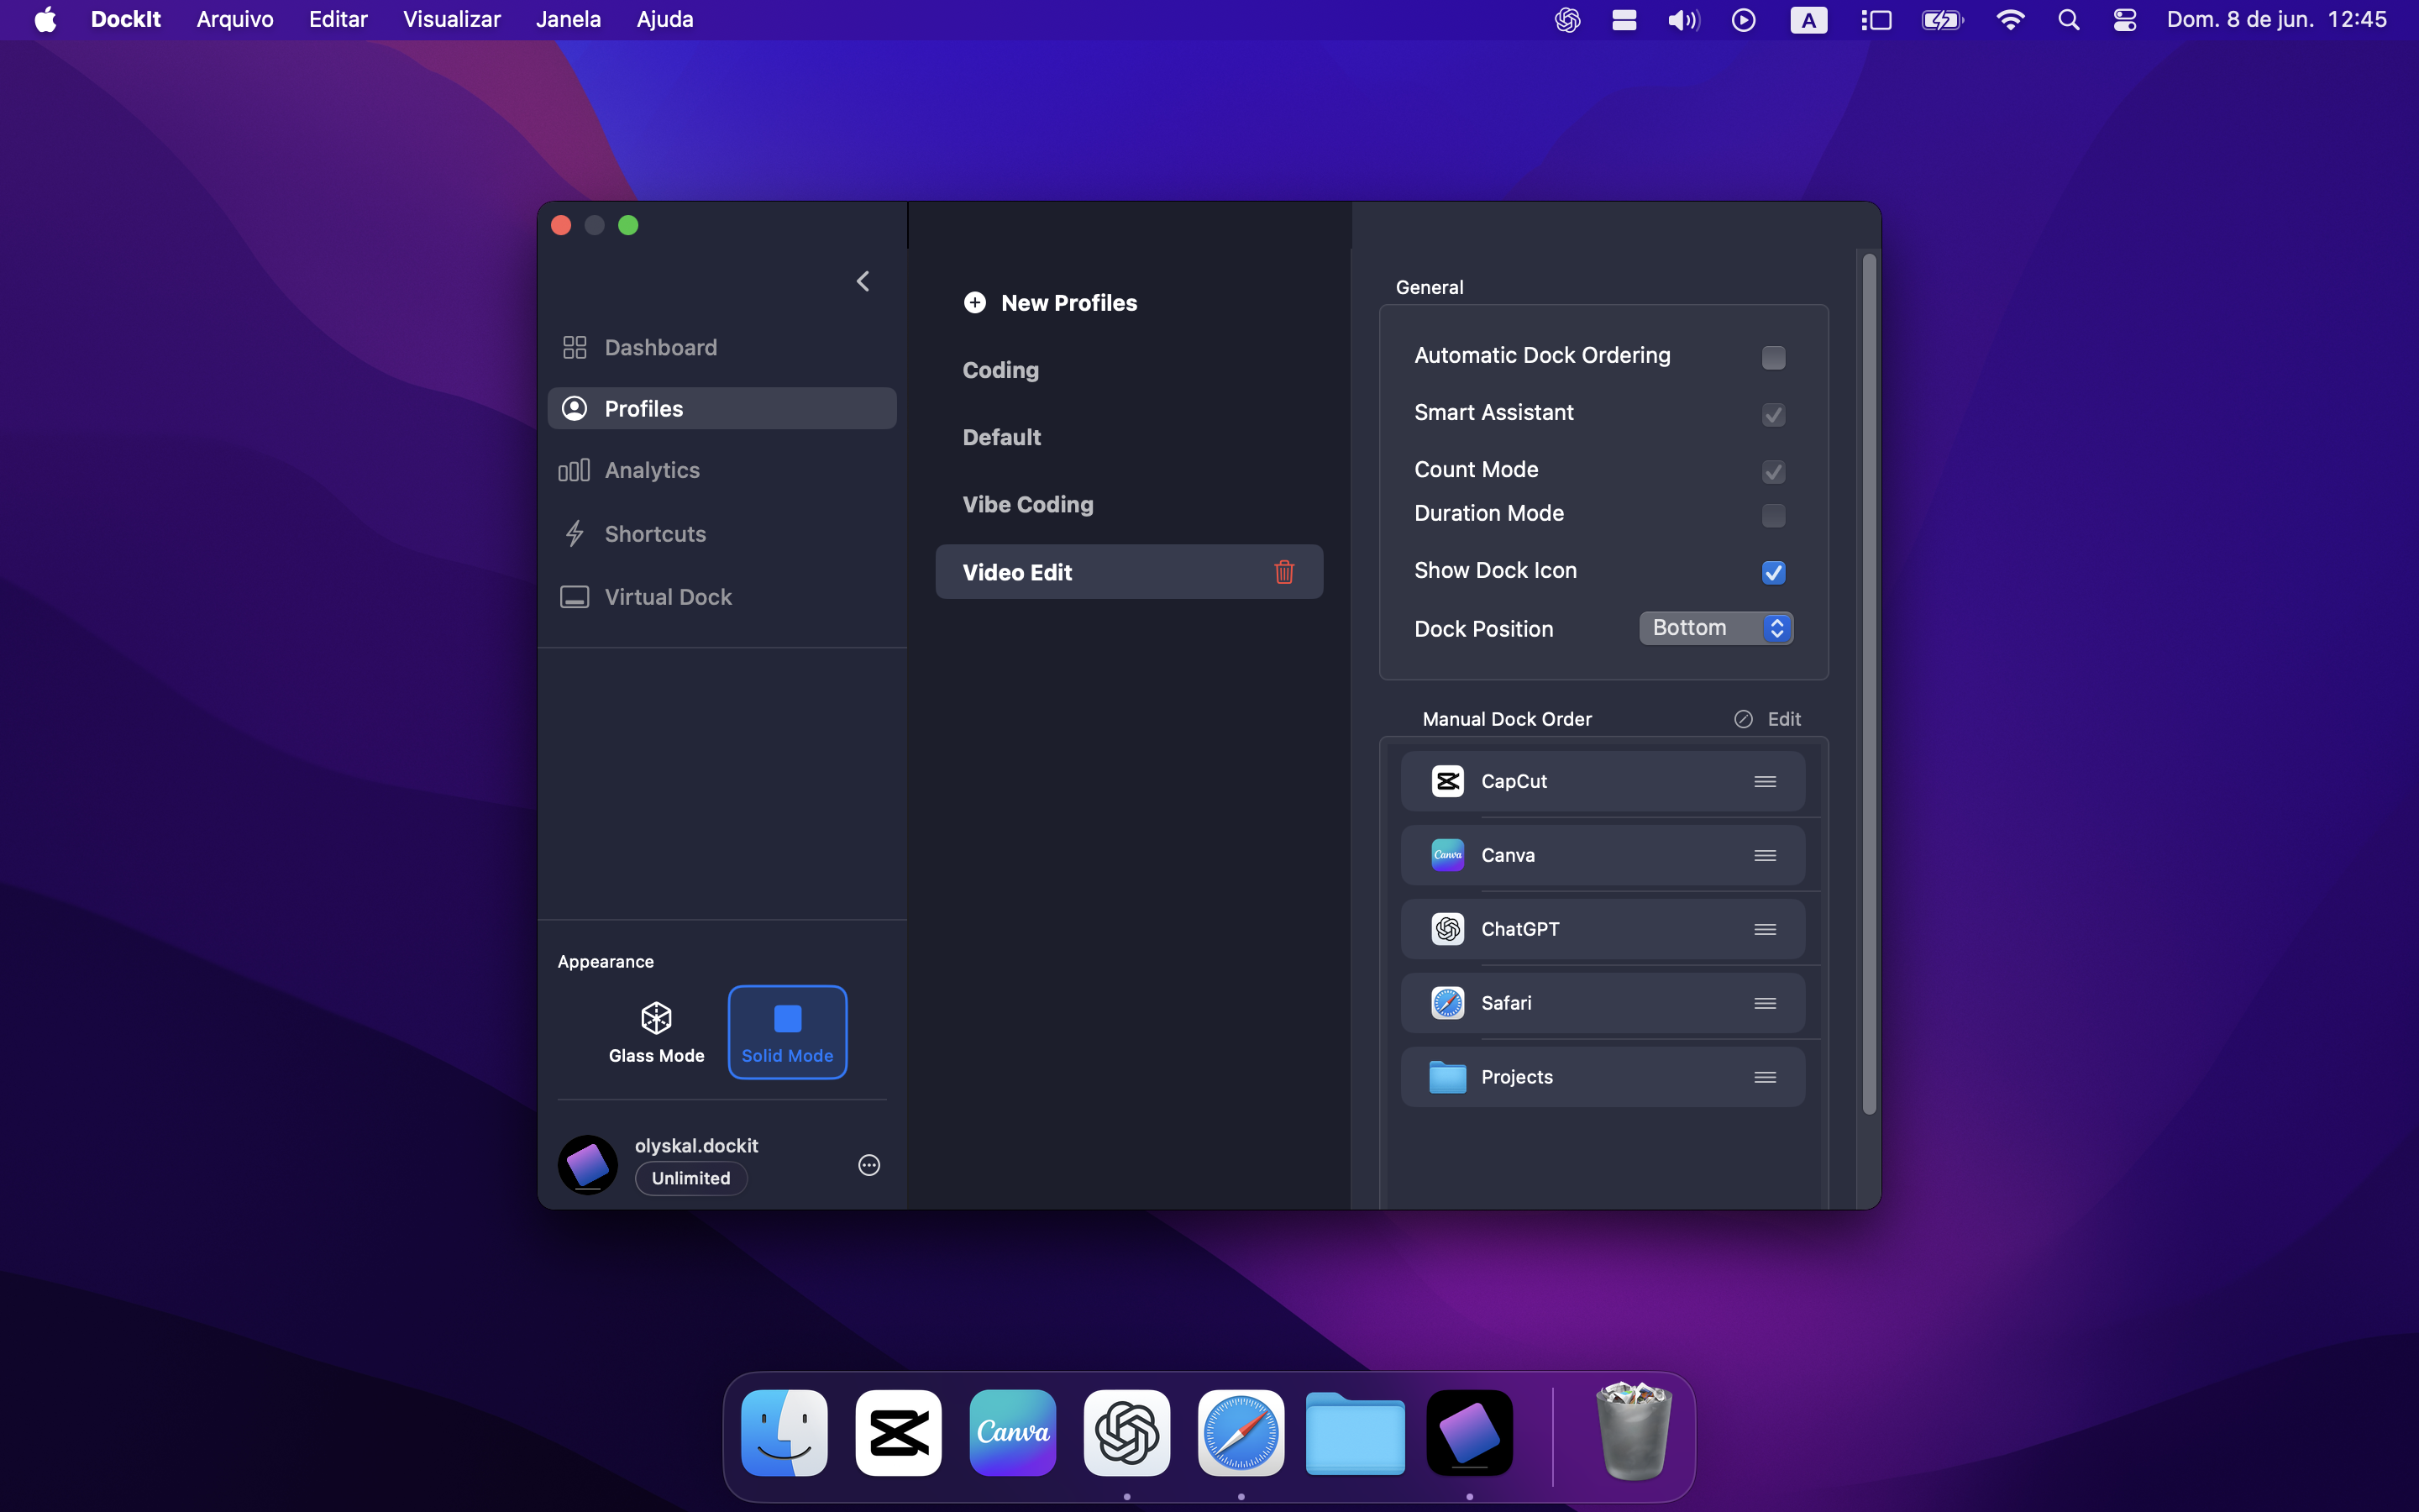Click the plus icon for New Profiles
Image resolution: width=2419 pixels, height=1512 pixels.
974,303
